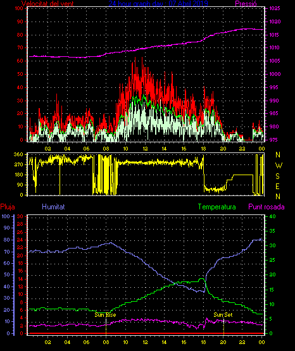295x351 pixels.
Task: Click green temperature axis value 15
Action: pyautogui.click(x=272, y=290)
